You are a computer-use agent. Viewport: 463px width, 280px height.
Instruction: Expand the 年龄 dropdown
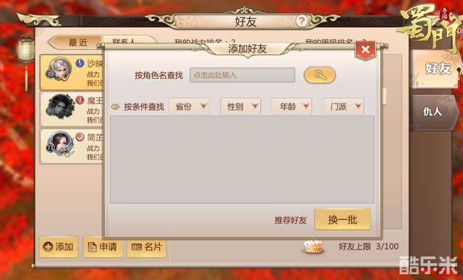point(292,106)
